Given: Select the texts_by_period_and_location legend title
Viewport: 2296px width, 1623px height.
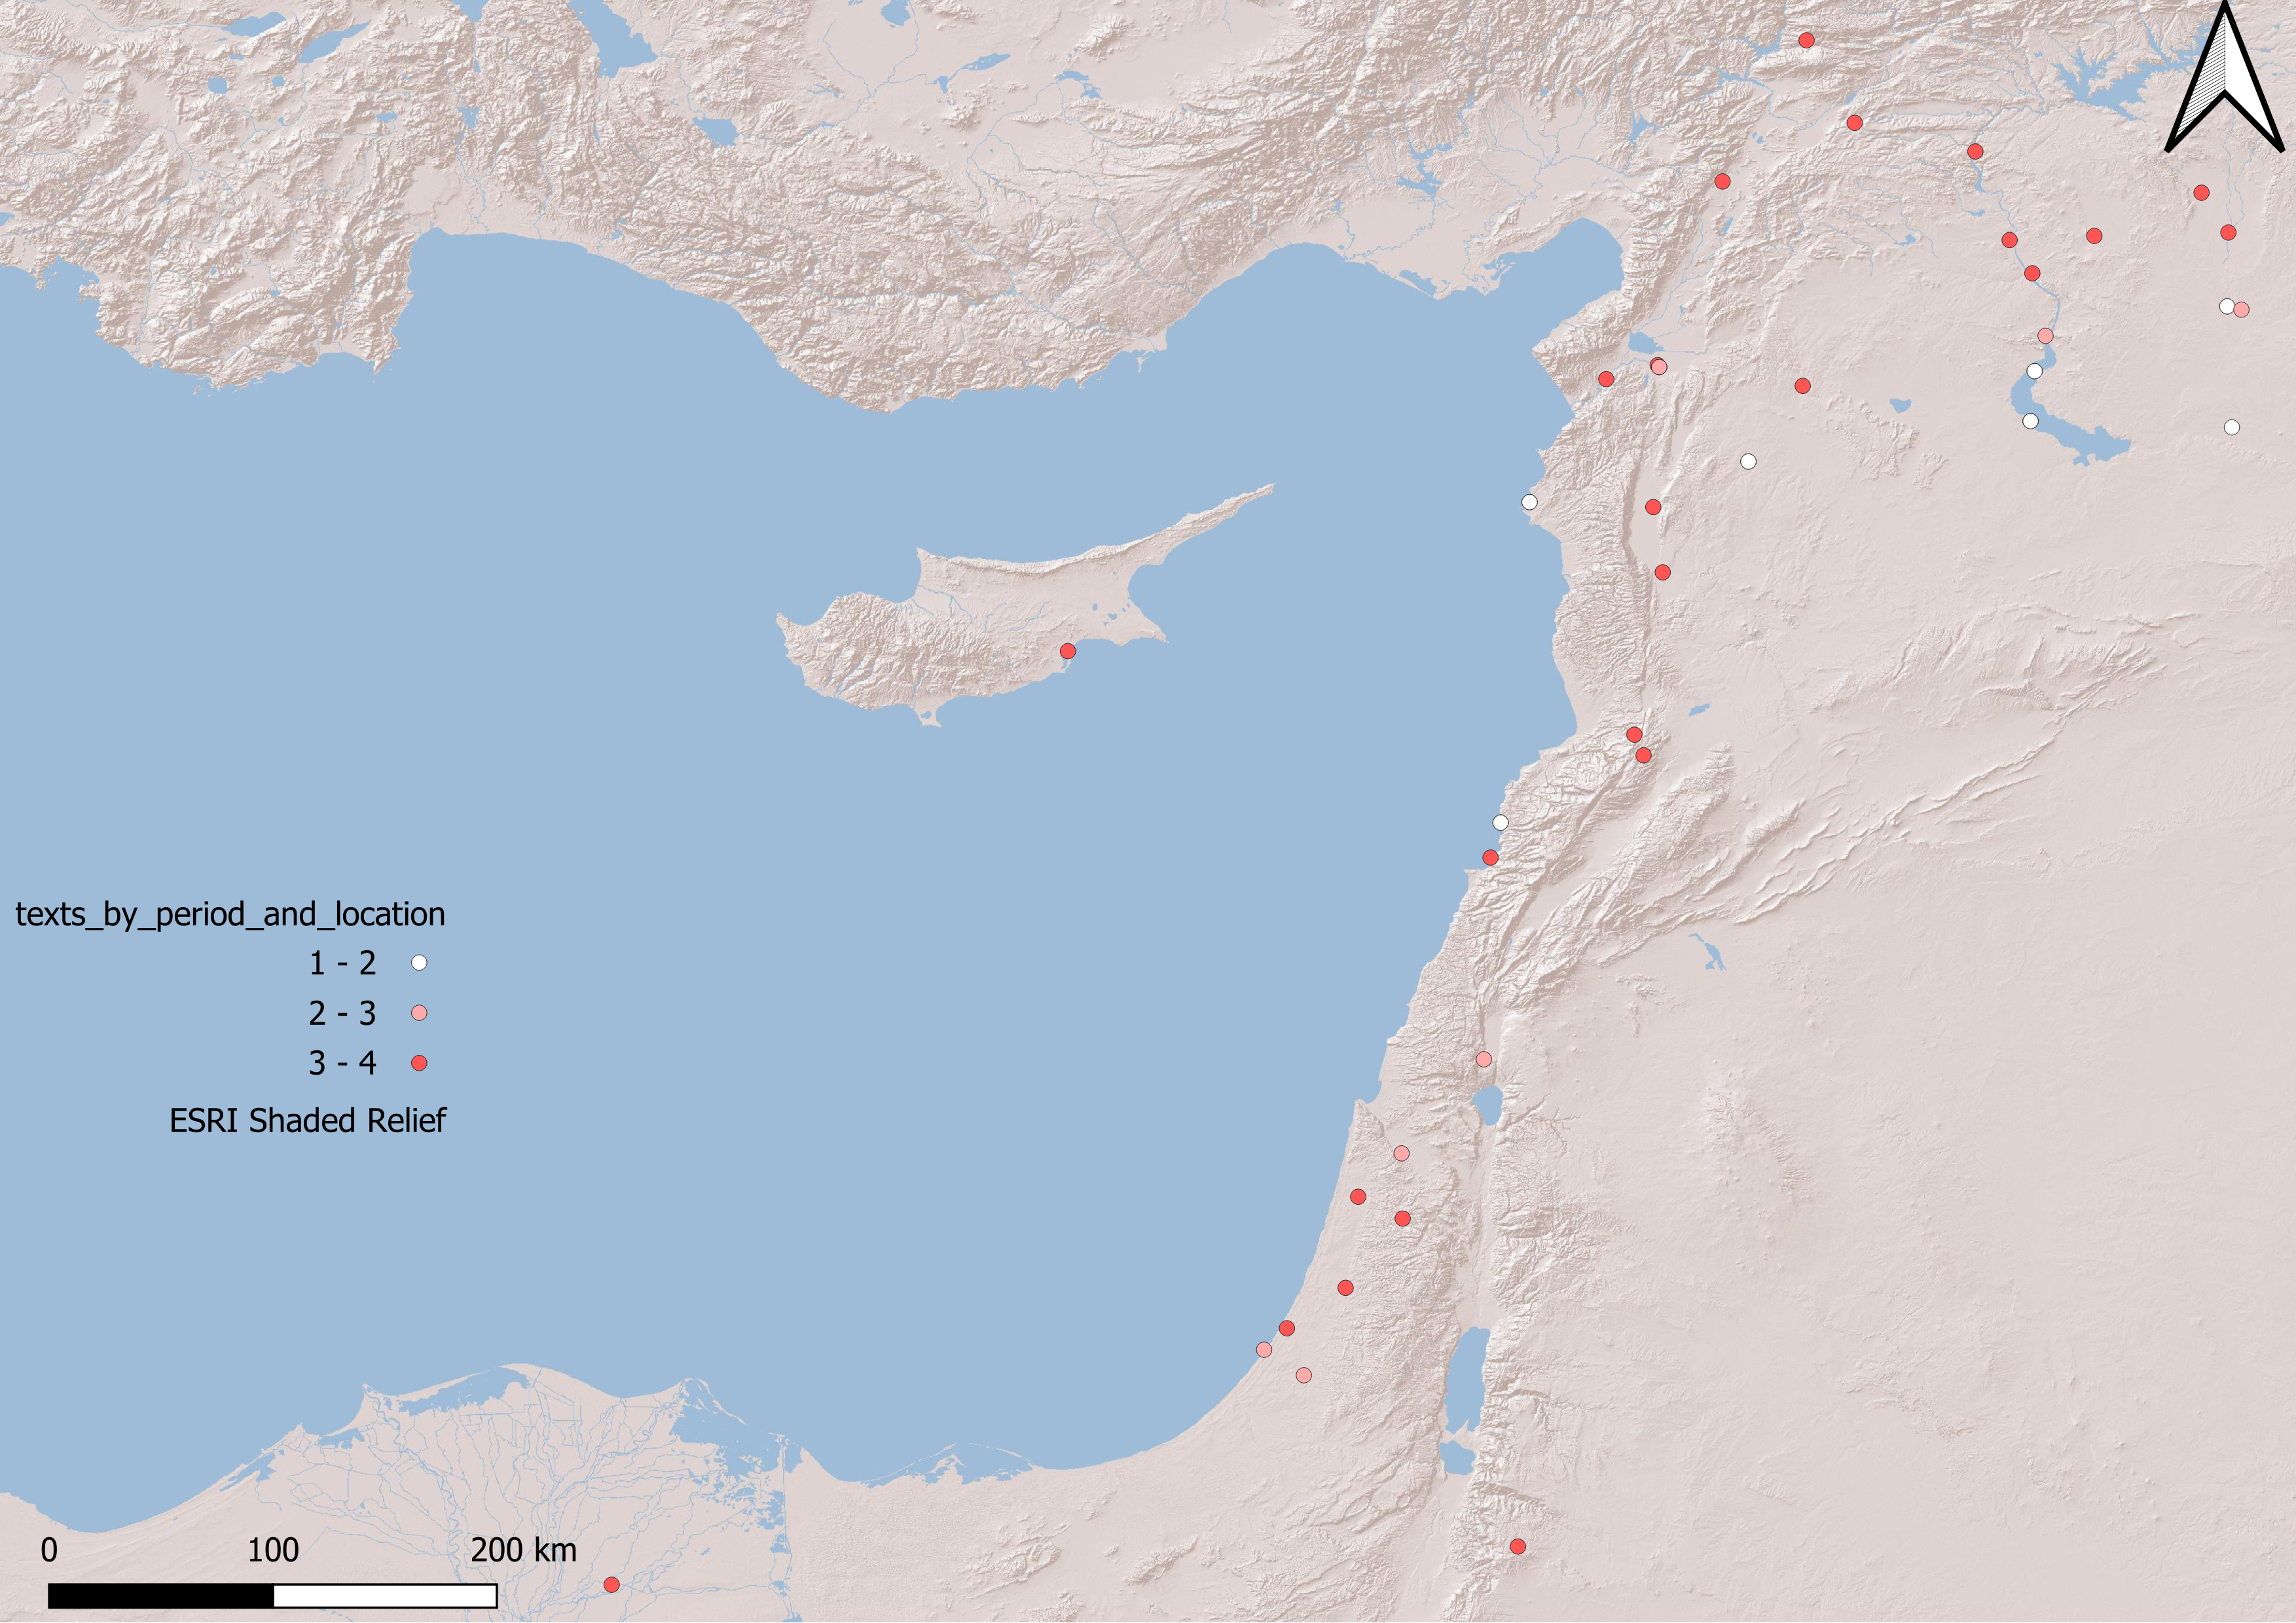Looking at the screenshot, I should [230, 914].
